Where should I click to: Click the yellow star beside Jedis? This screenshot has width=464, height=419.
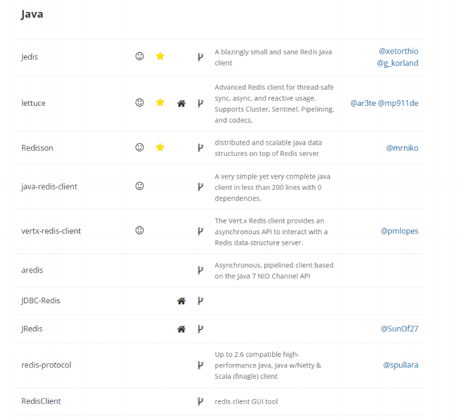coord(160,57)
